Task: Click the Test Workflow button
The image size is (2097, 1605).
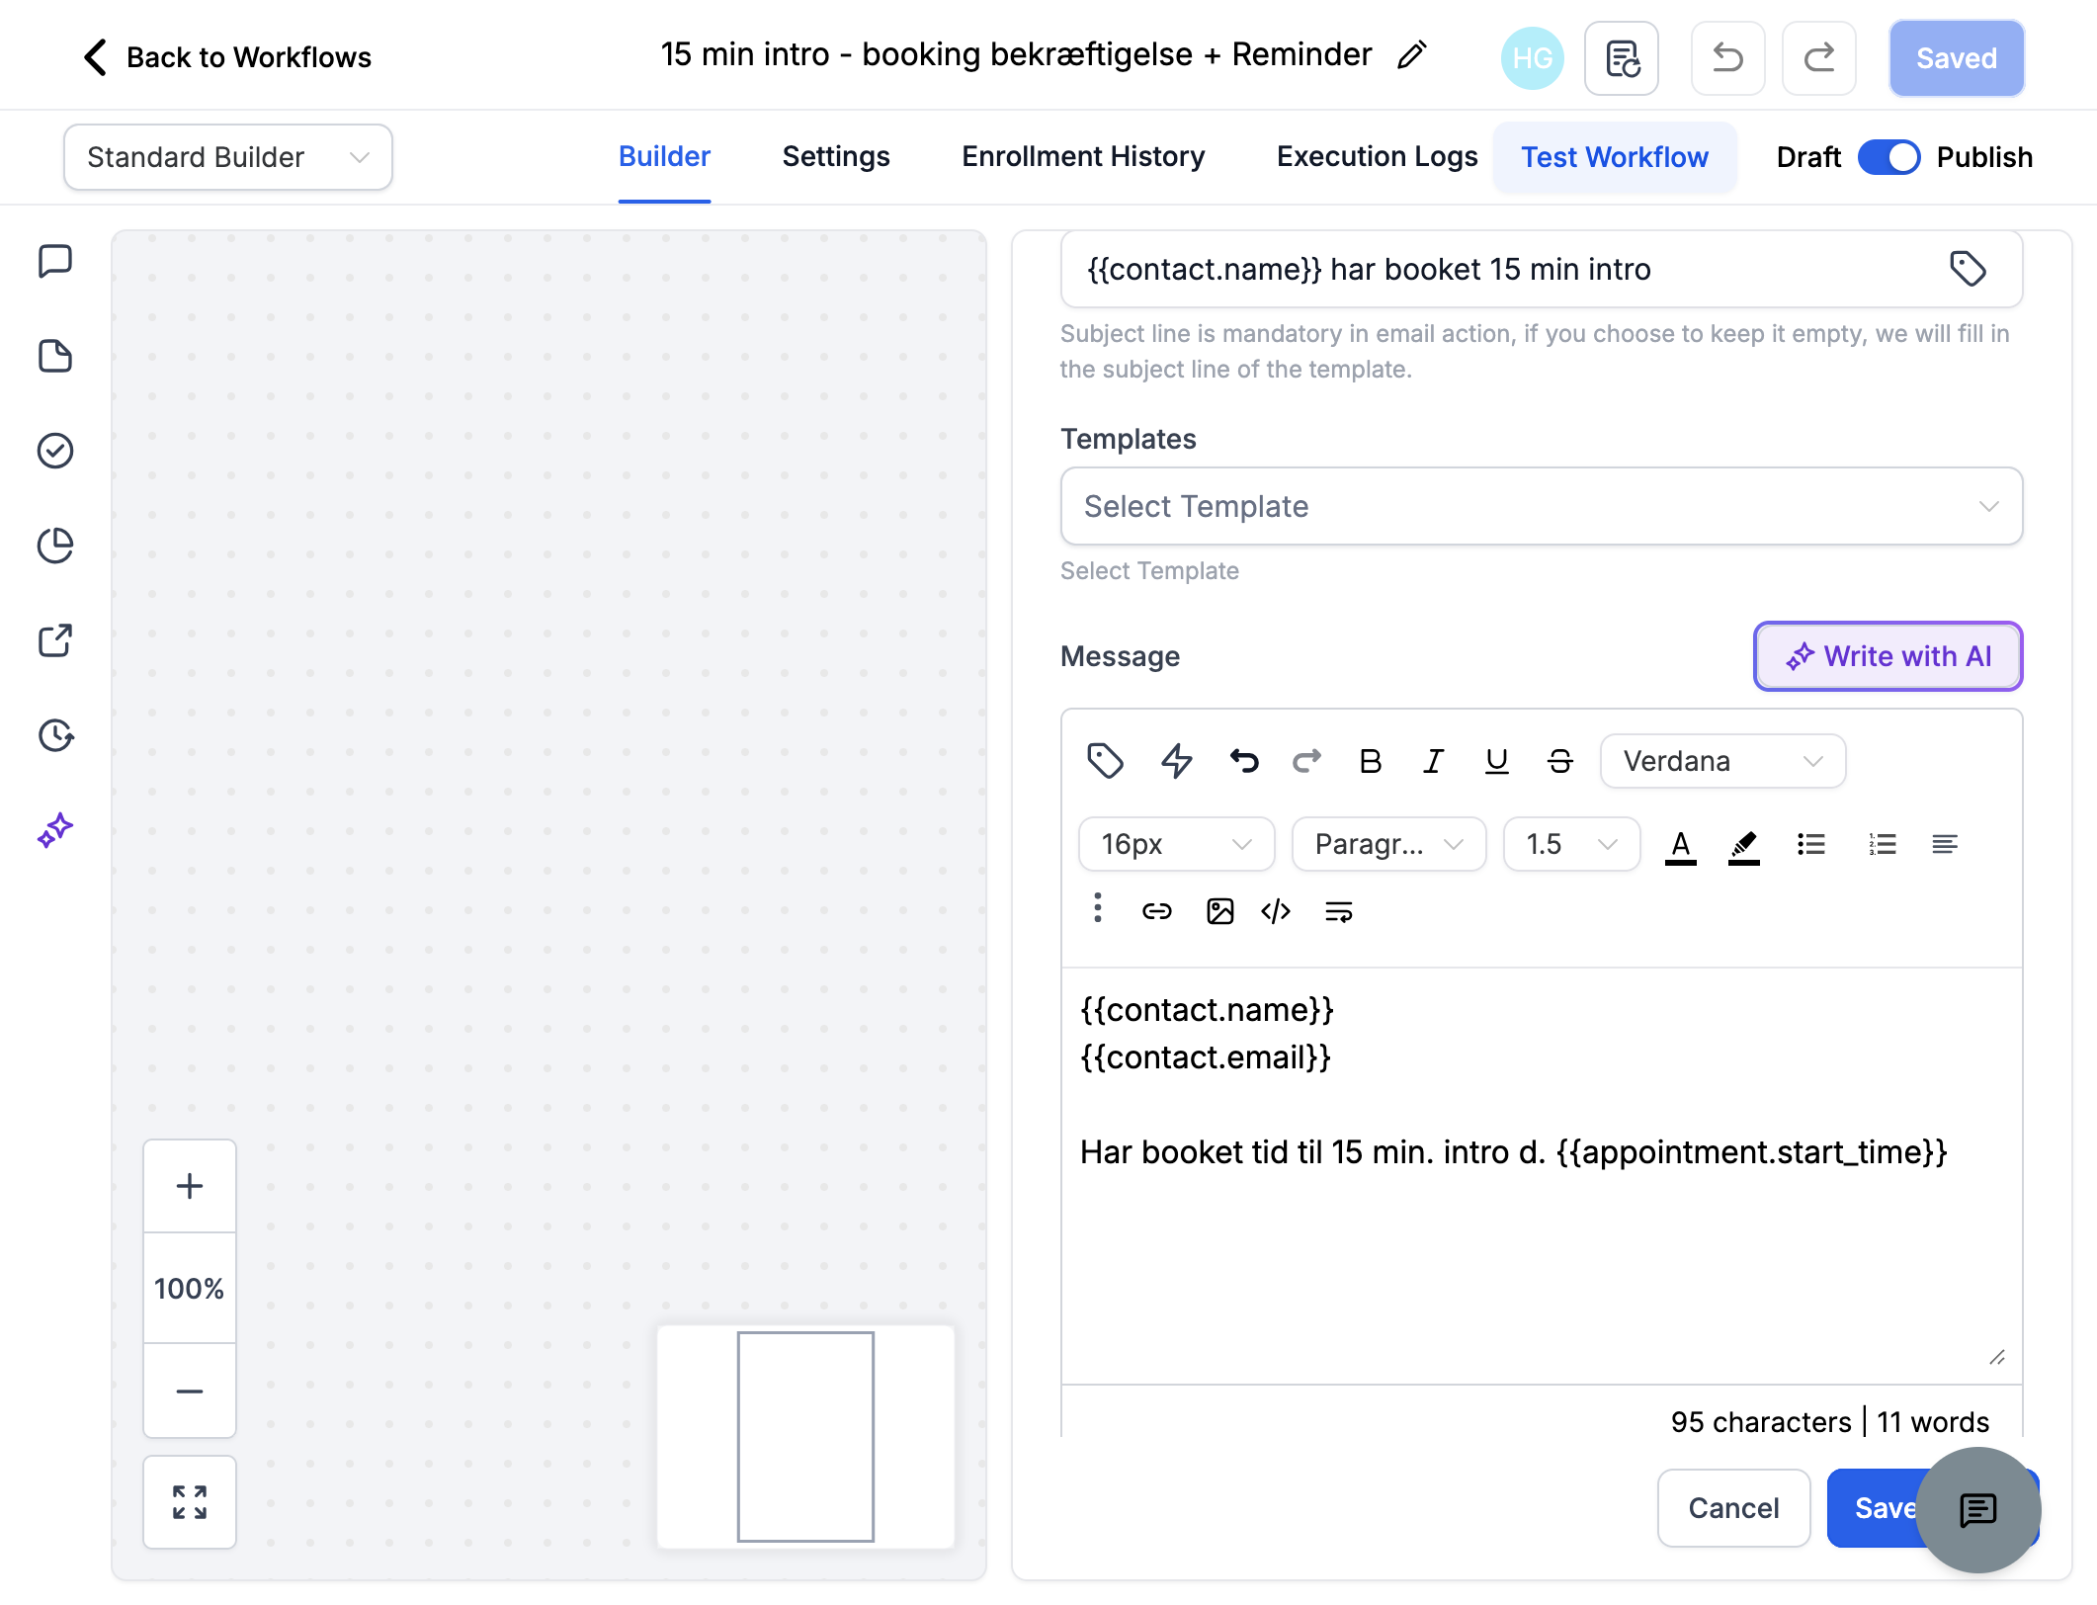Action: 1615,157
